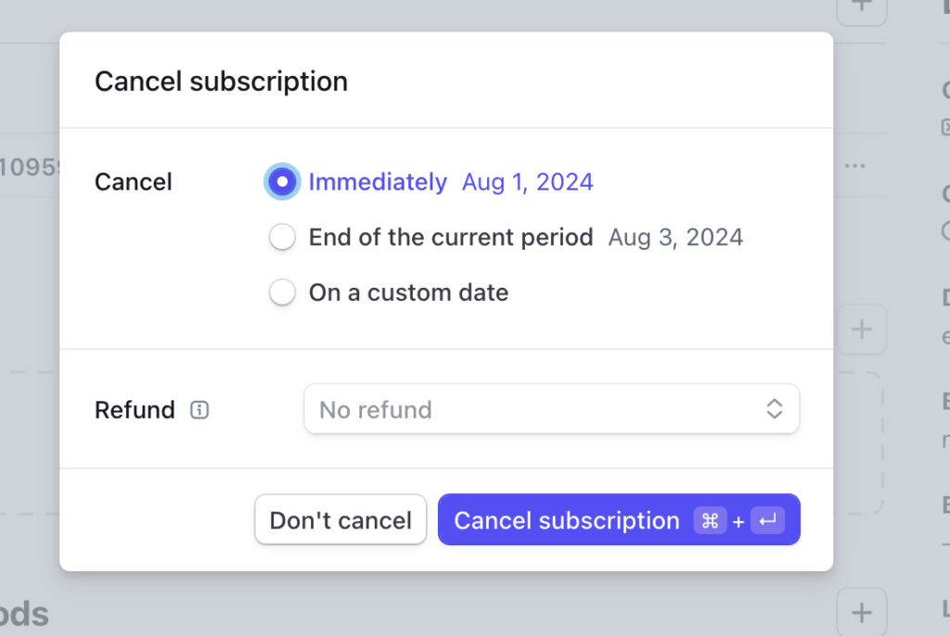Click the Aug 3, 2024 date text
Screen dimensions: 950x636
click(x=675, y=238)
